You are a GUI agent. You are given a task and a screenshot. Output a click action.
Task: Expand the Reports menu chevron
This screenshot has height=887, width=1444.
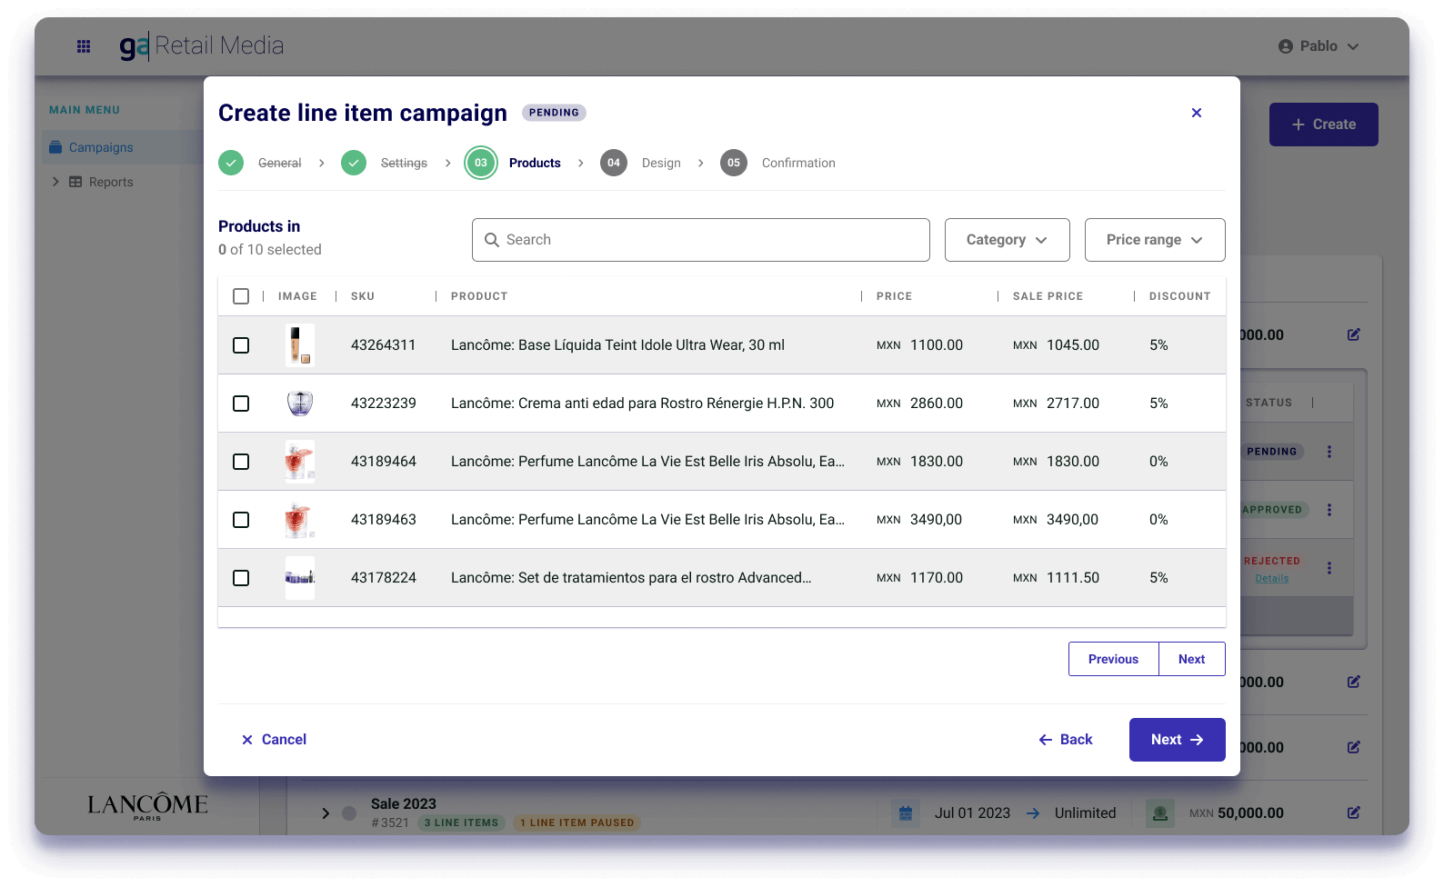click(x=55, y=182)
